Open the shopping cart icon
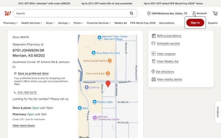This screenshot has height=138, width=221. [x=215, y=13]
